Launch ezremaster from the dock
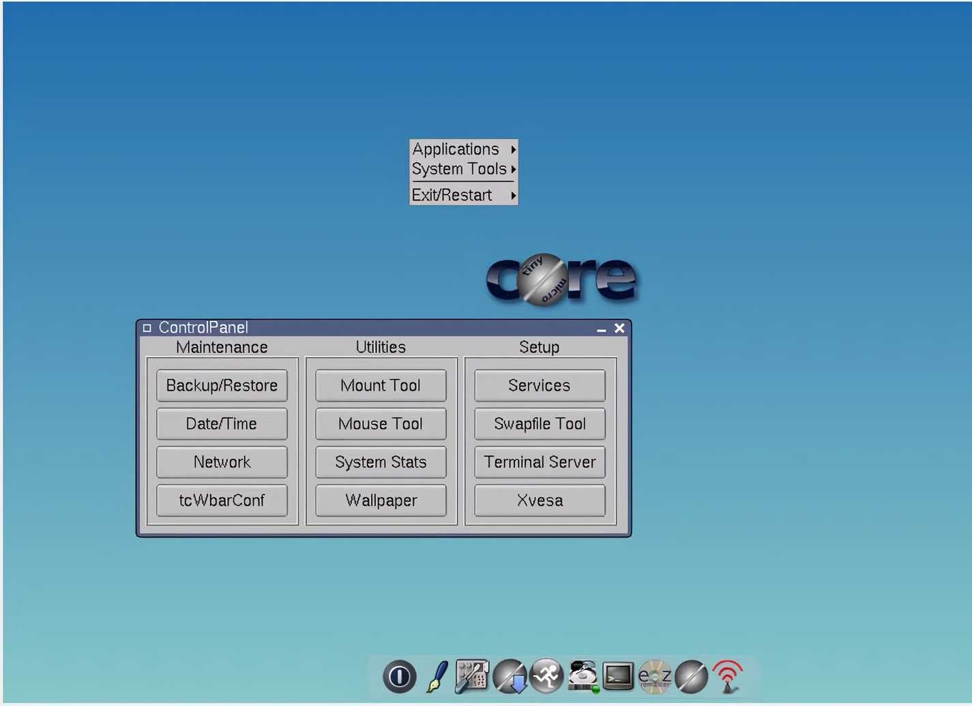 coord(653,676)
